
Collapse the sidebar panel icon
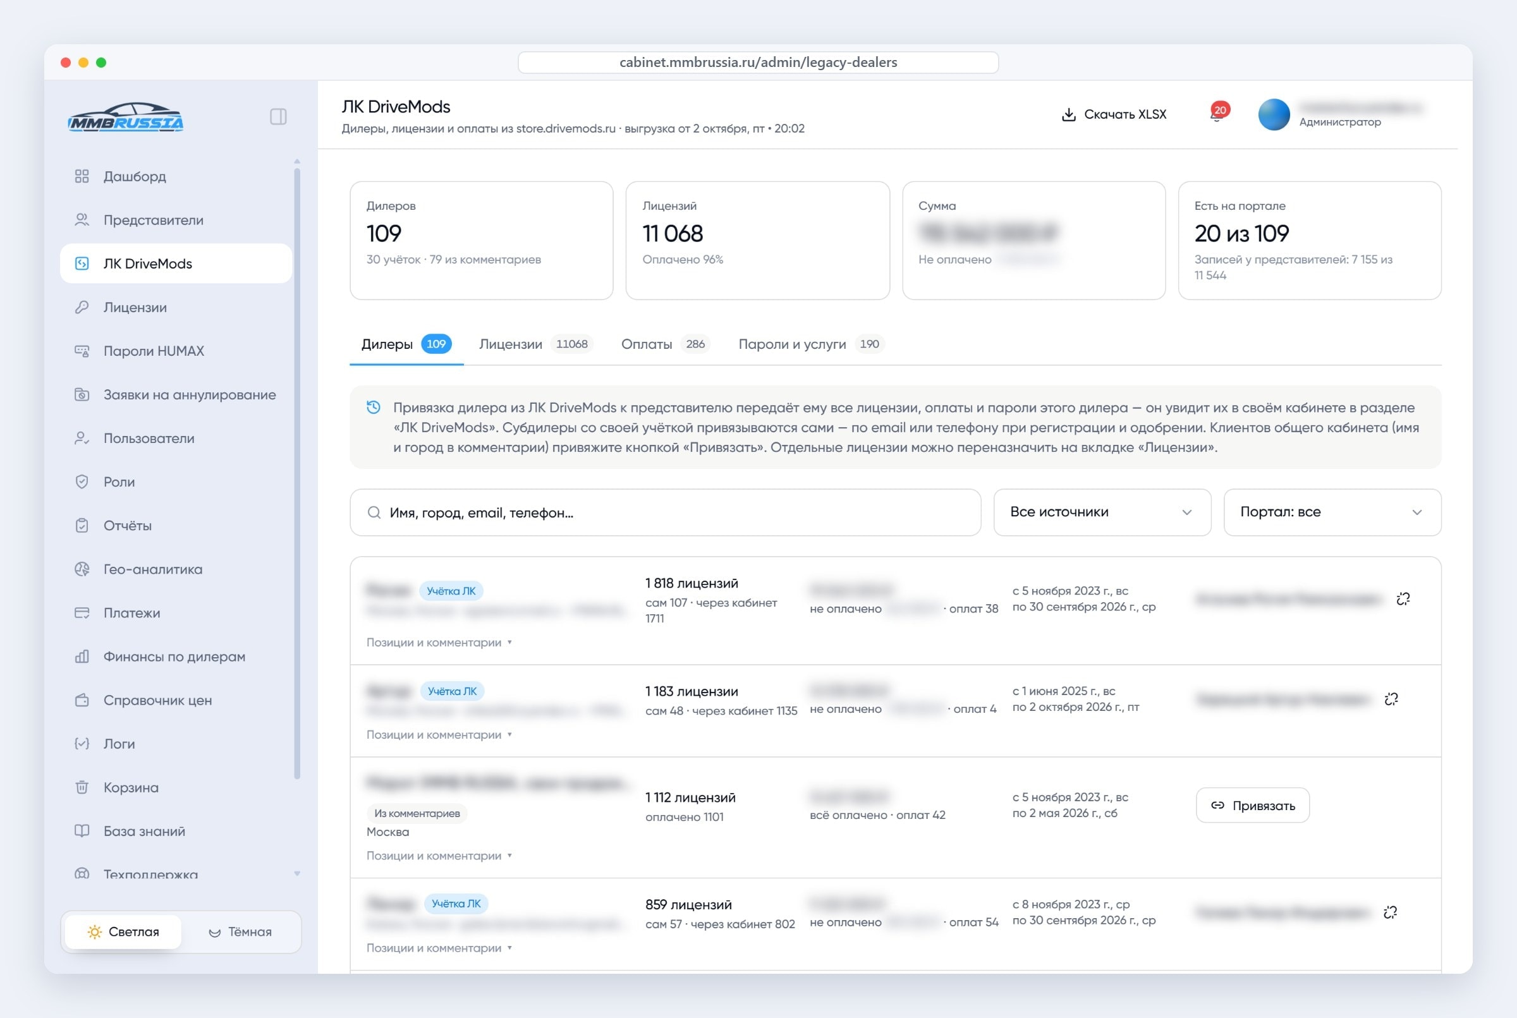tap(278, 116)
